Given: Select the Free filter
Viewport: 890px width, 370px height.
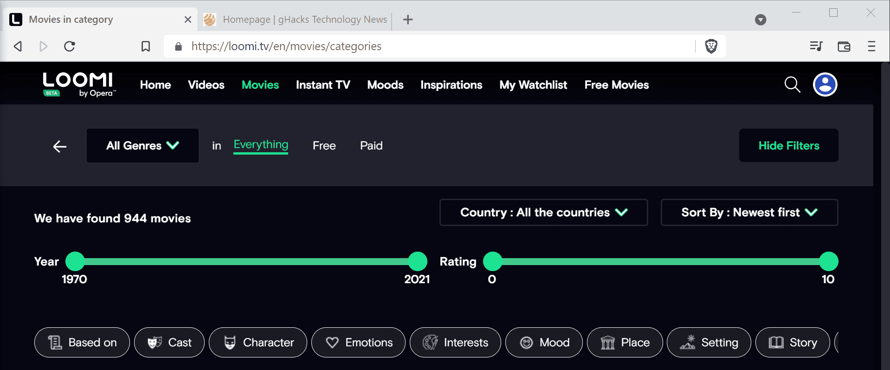Looking at the screenshot, I should [x=324, y=145].
